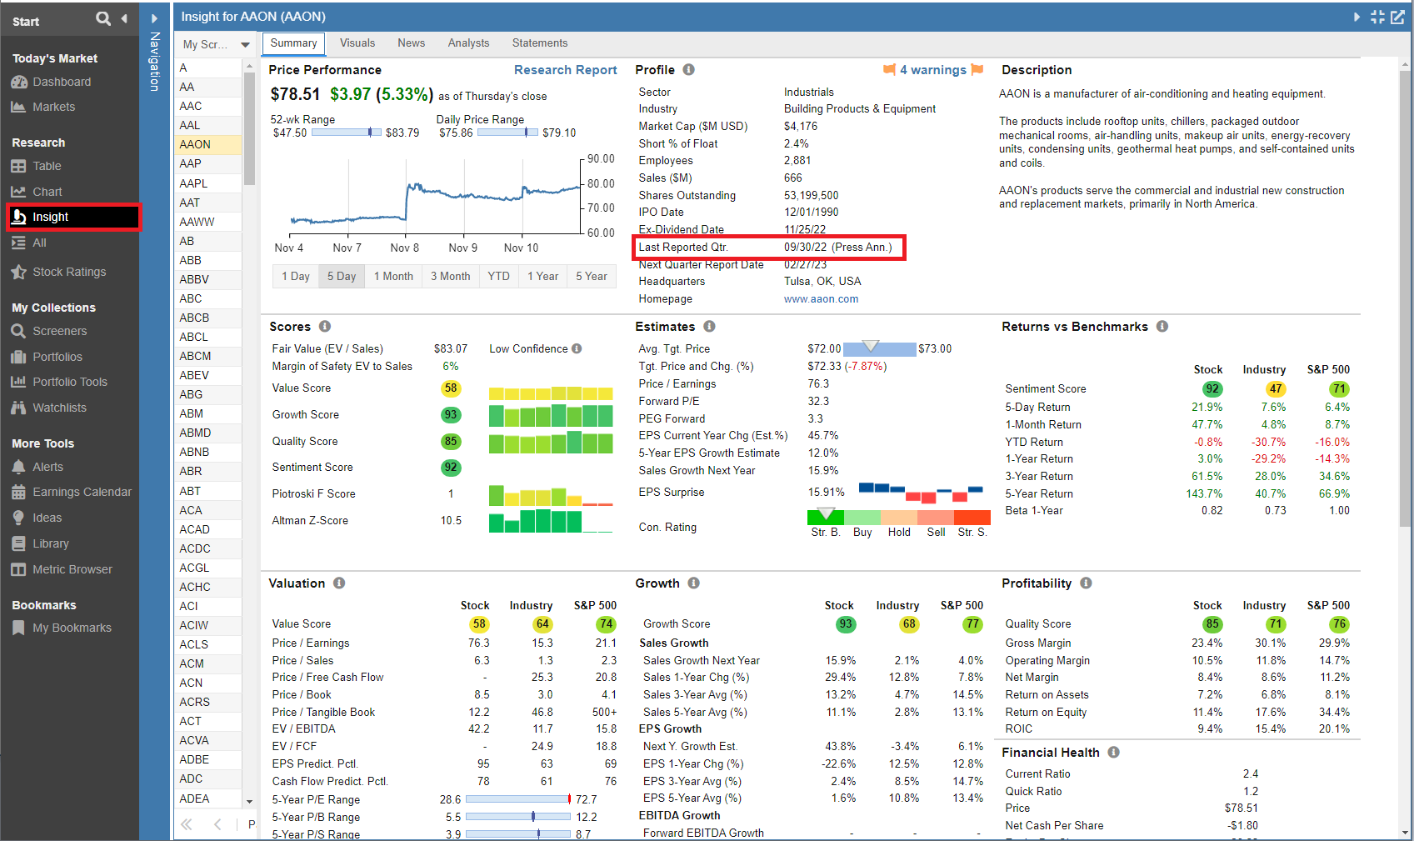Viewport: 1414px width, 841px height.
Task: Open Ideas under More Tools
Action: (x=37, y=518)
